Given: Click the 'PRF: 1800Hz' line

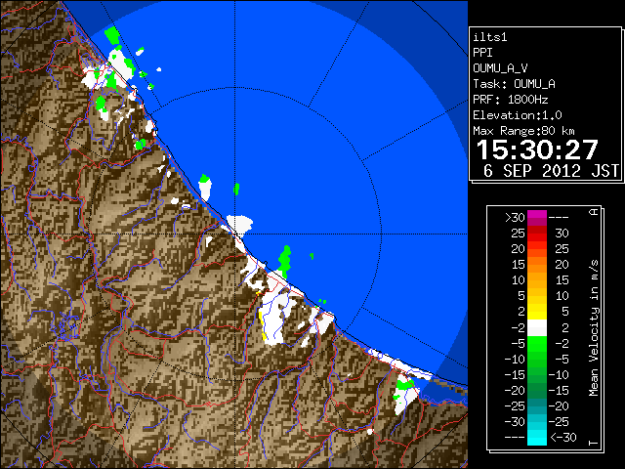Looking at the screenshot, I should tap(511, 100).
